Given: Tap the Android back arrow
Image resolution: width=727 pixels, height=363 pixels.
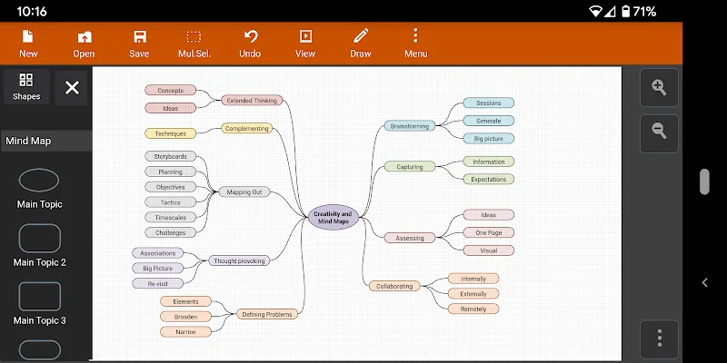Looking at the screenshot, I should pos(705,283).
